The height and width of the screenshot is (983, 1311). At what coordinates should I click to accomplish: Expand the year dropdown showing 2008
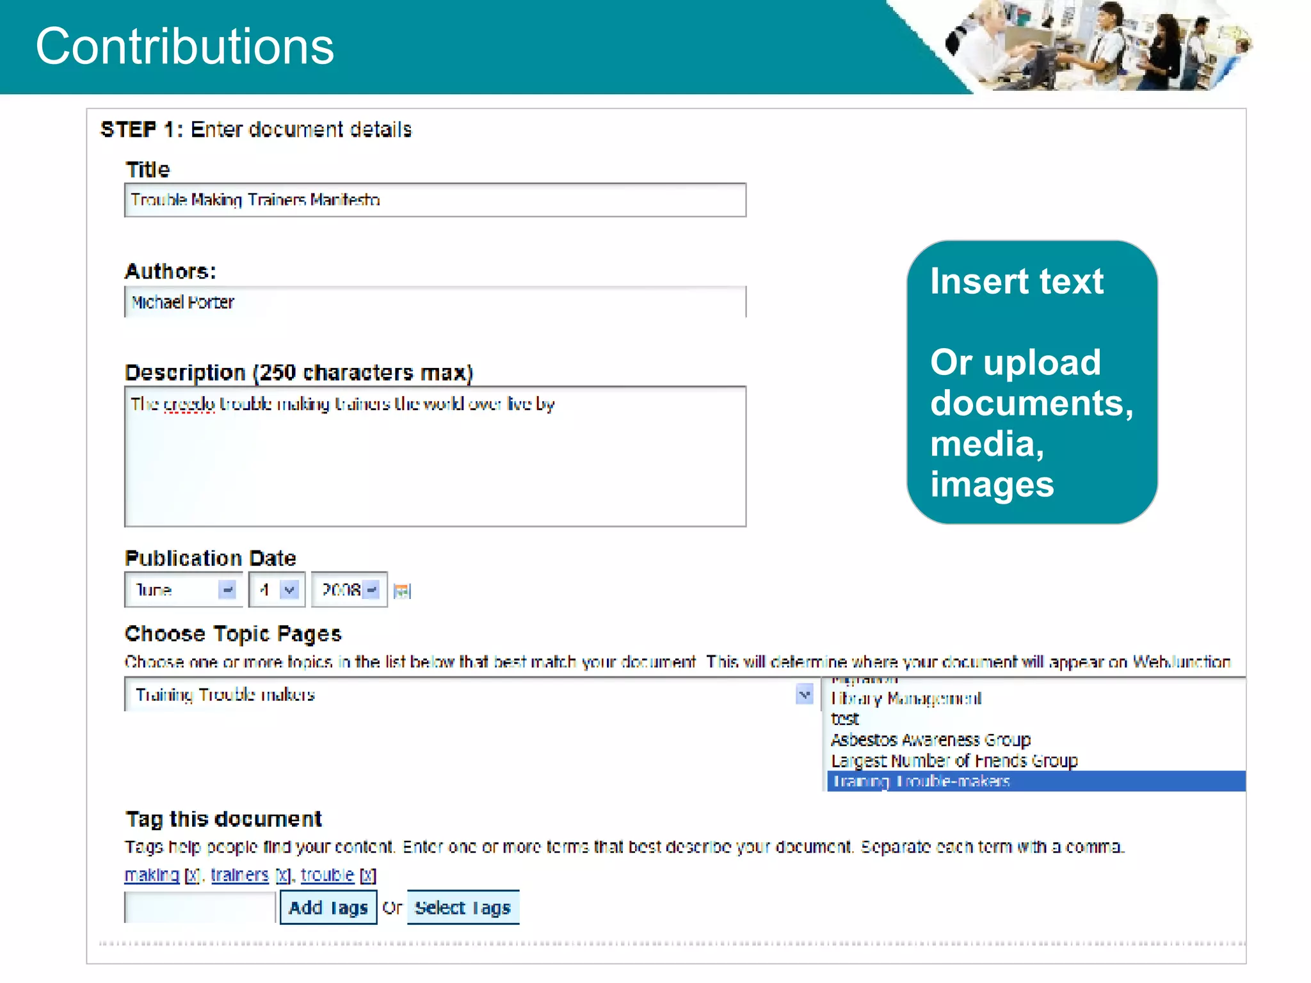(372, 589)
